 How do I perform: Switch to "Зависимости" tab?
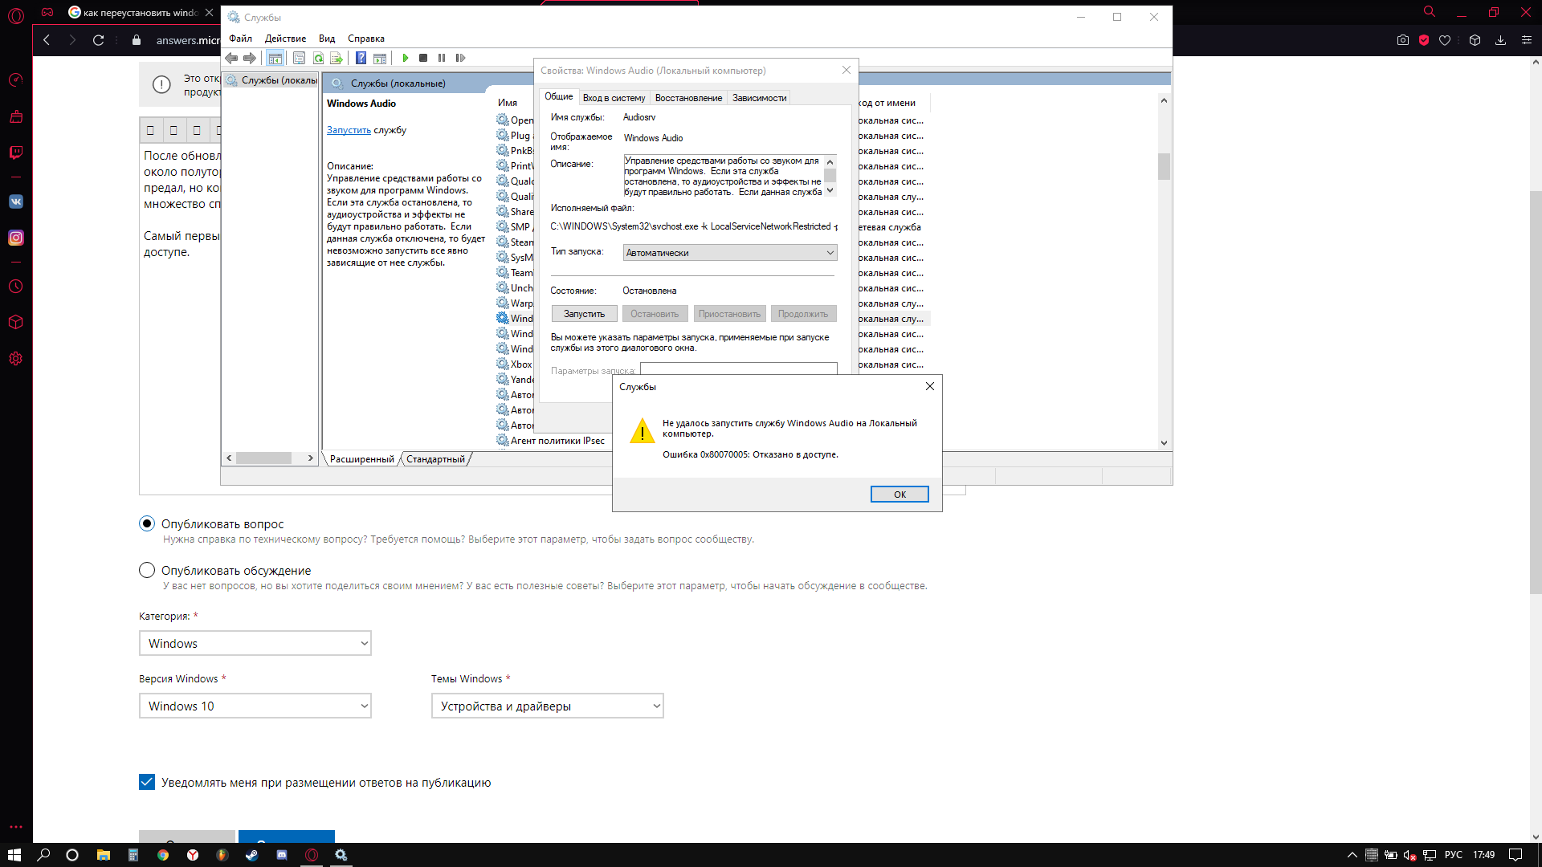(759, 98)
